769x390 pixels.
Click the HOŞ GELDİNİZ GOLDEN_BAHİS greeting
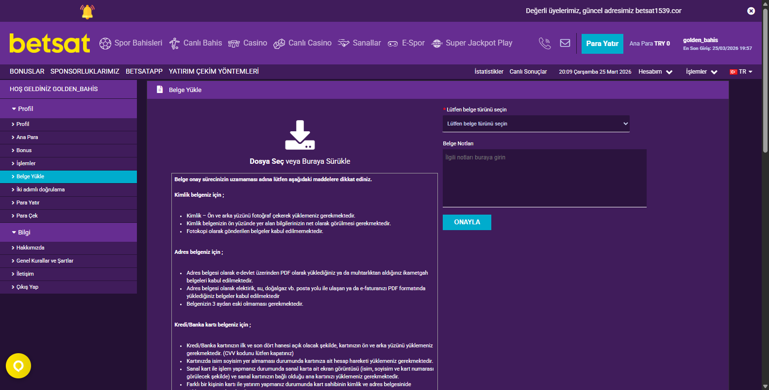click(54, 89)
